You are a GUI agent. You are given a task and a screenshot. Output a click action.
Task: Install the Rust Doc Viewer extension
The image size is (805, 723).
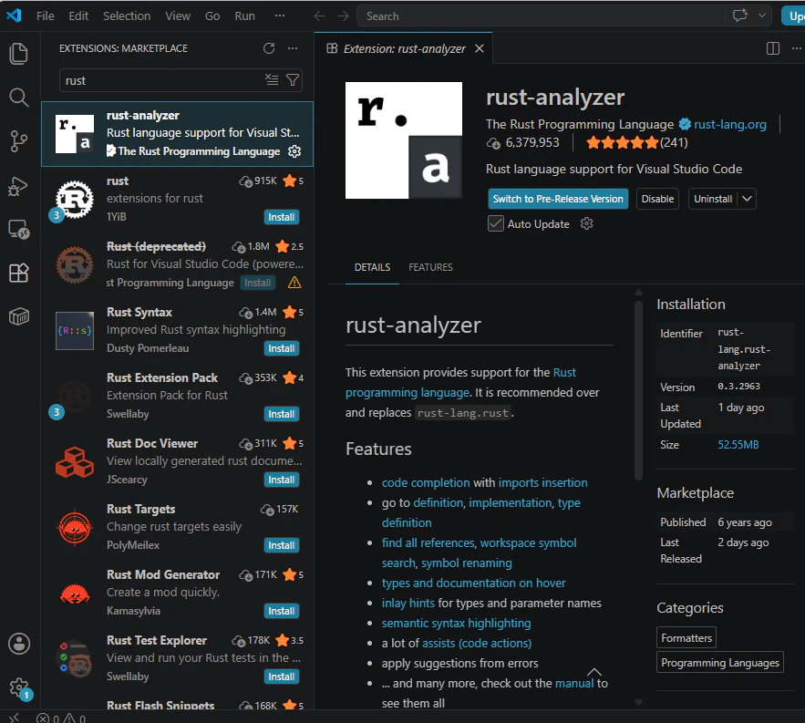click(x=282, y=480)
